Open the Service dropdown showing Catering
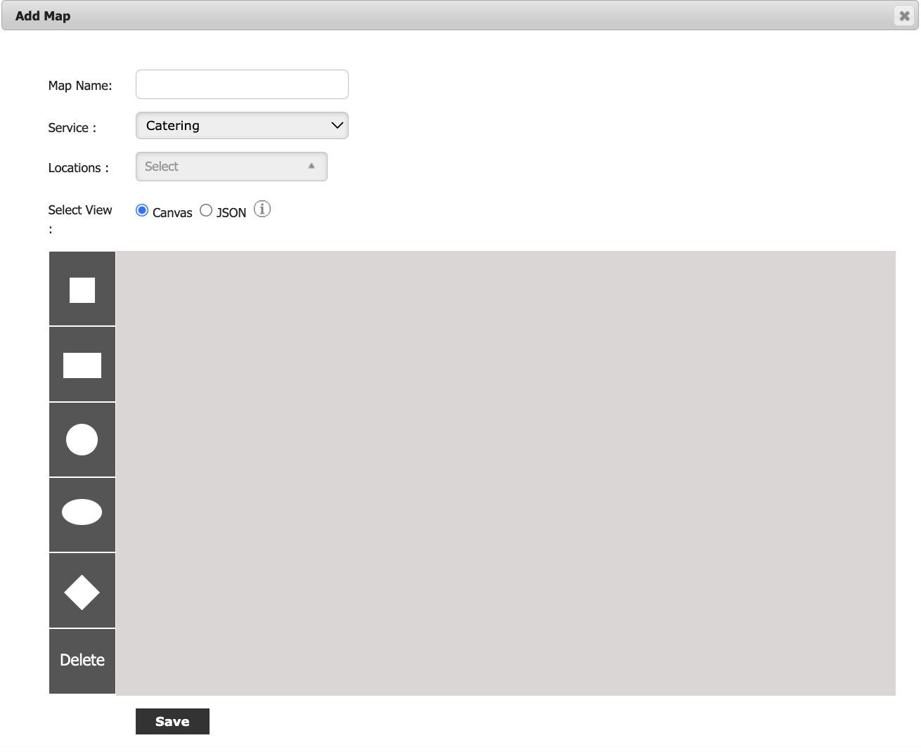Image resolution: width=921 pixels, height=752 pixels. [x=242, y=126]
